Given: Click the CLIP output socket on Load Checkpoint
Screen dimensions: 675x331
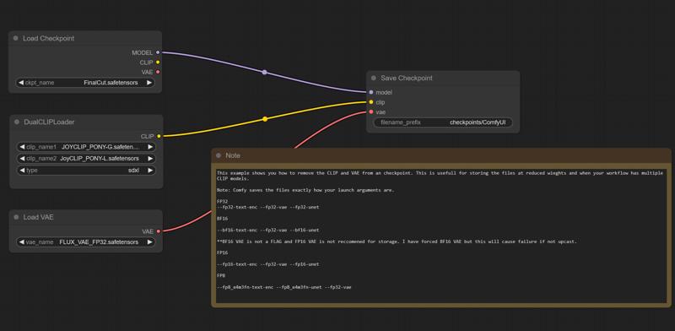Looking at the screenshot, I should (x=158, y=62).
